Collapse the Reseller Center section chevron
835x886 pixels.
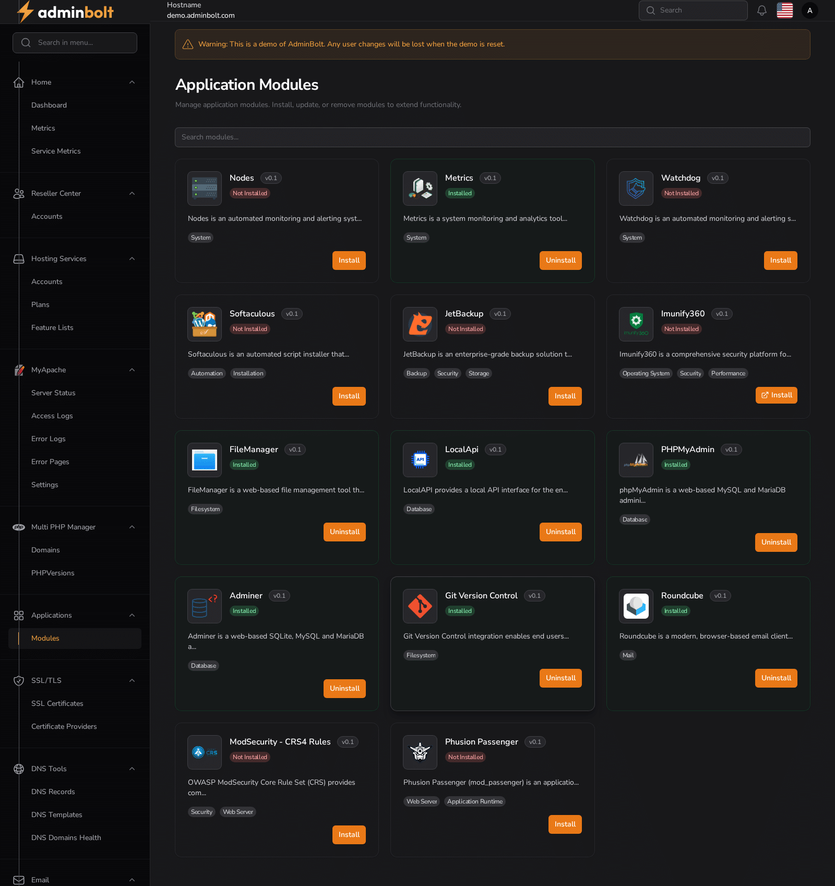tap(132, 194)
